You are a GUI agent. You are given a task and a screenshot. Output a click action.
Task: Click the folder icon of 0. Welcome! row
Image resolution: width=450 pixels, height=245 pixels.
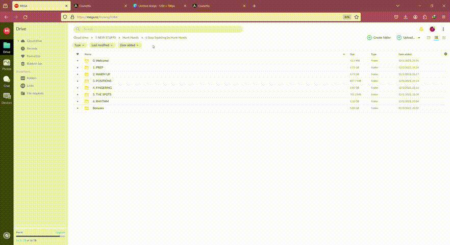87,61
